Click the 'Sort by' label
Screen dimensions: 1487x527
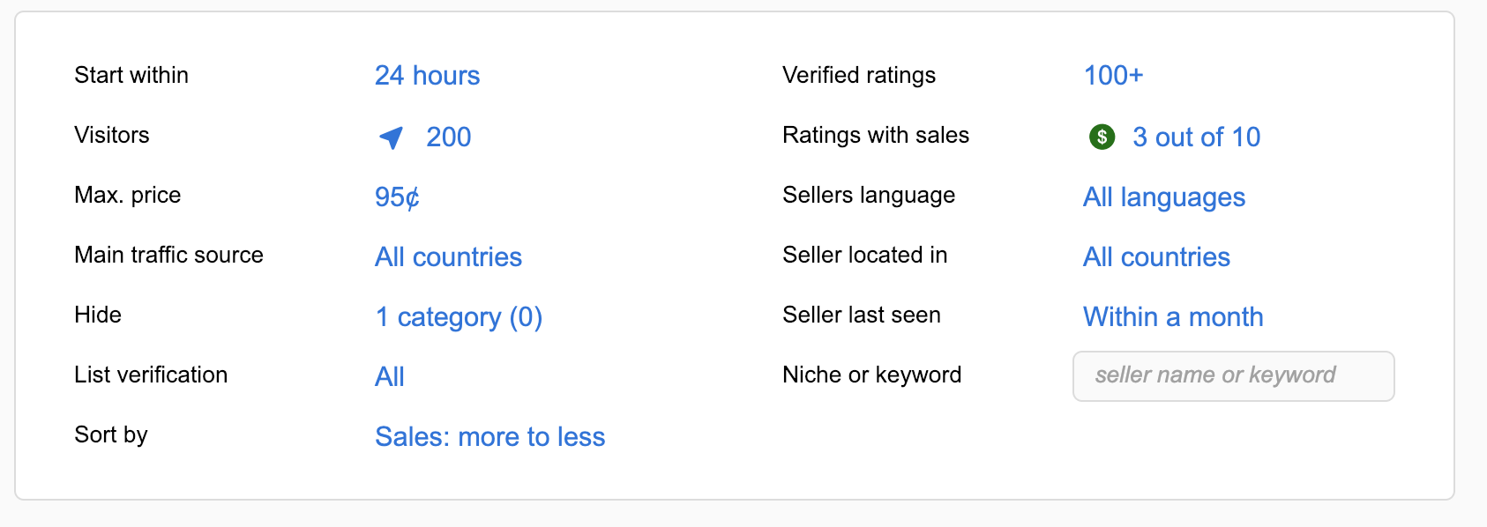[x=111, y=434]
